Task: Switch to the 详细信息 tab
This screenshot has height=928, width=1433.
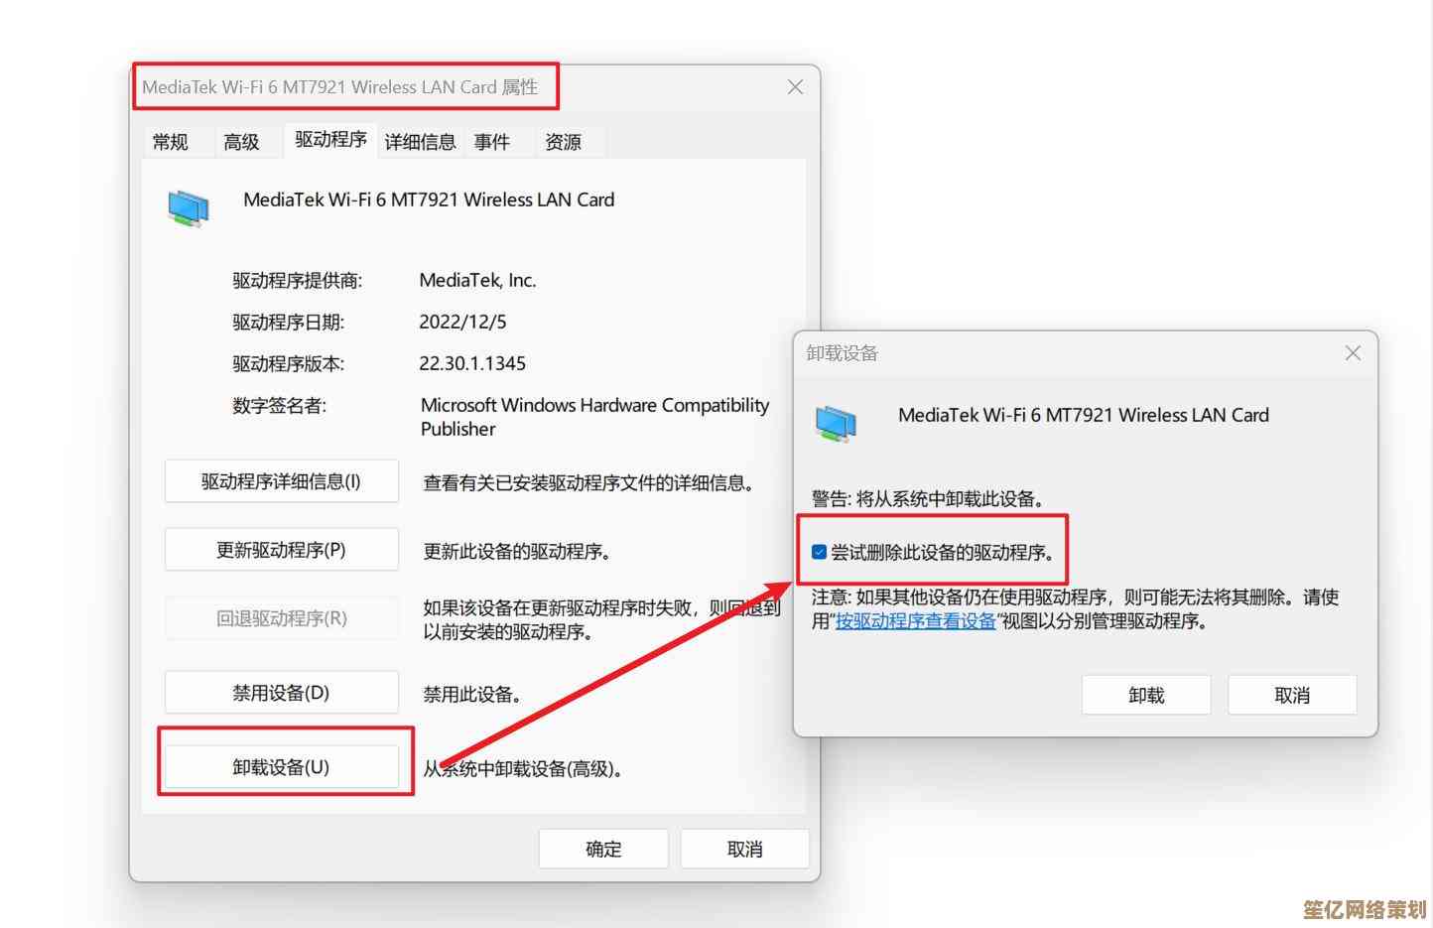Action: click(x=420, y=142)
